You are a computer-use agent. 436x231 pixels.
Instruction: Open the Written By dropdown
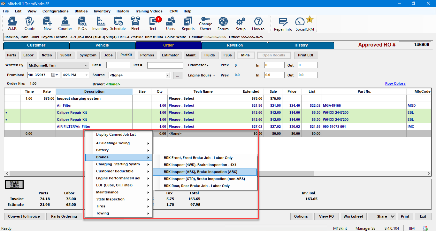tap(86, 65)
